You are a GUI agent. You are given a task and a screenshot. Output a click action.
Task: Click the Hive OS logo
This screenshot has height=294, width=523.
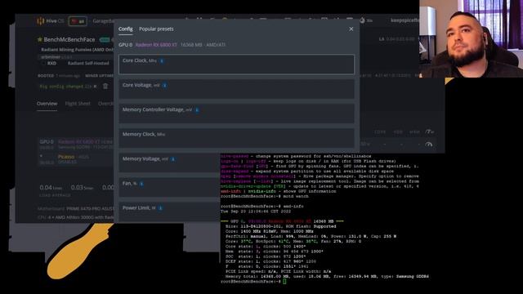pos(50,21)
